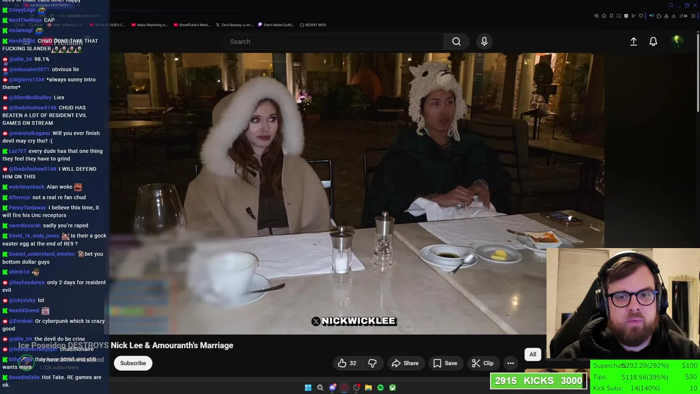The image size is (700, 394).
Task: Click the NICKWICKLEE X handle overlay
Action: click(354, 321)
